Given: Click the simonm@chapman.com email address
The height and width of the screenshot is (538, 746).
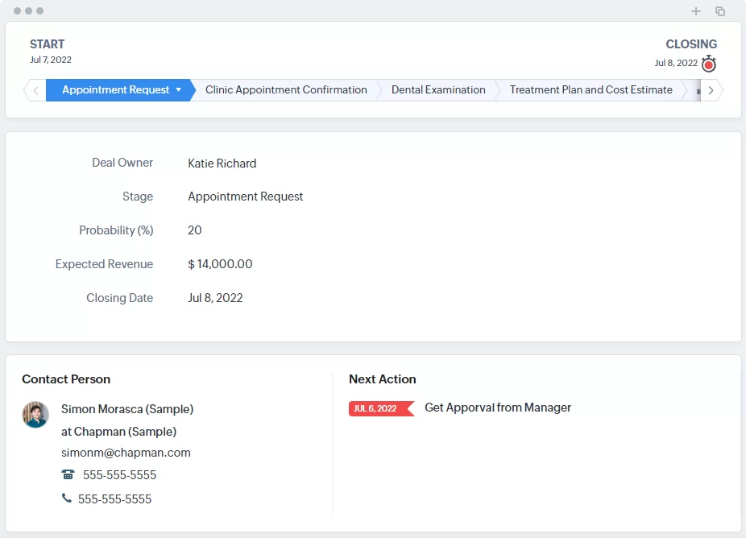Looking at the screenshot, I should pyautogui.click(x=126, y=453).
